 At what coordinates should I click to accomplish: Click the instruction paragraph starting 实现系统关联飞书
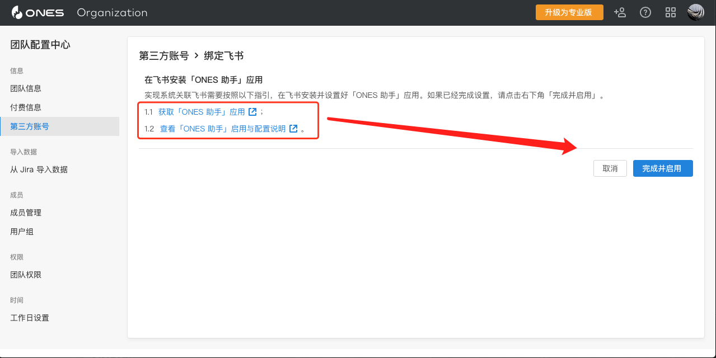(x=376, y=95)
